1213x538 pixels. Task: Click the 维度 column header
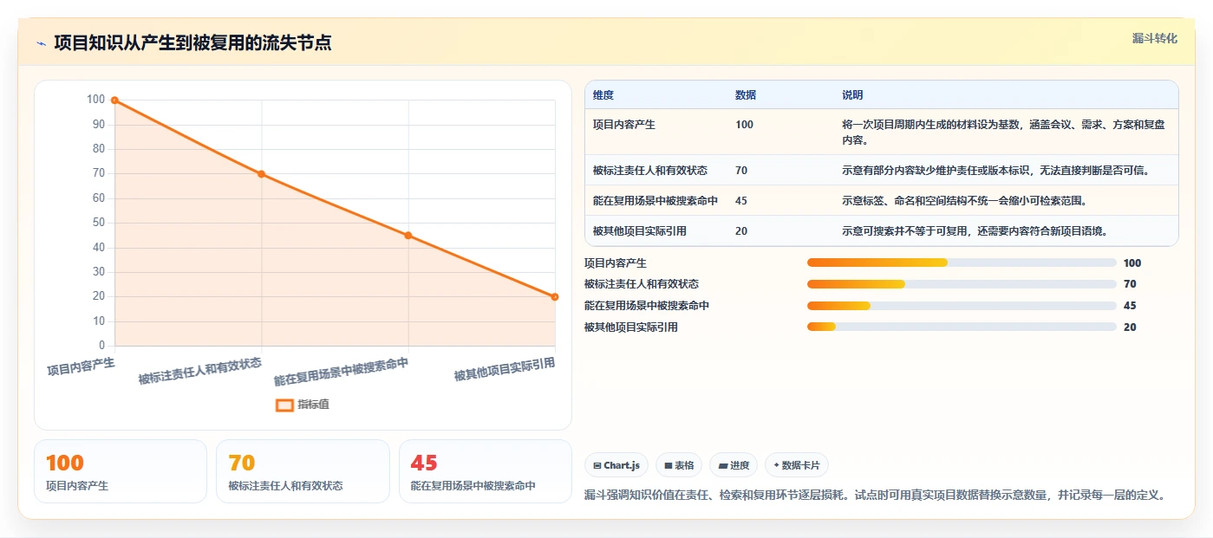point(603,95)
